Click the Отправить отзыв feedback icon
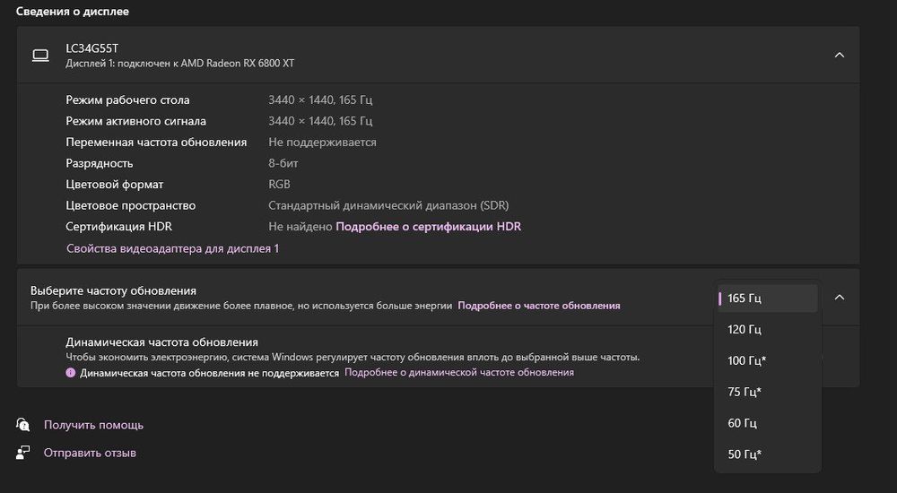 (x=22, y=453)
